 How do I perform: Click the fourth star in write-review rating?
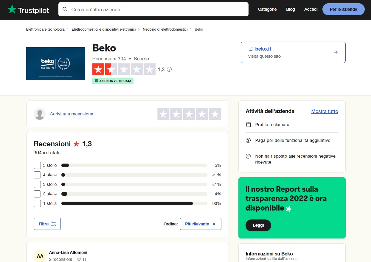(x=202, y=114)
